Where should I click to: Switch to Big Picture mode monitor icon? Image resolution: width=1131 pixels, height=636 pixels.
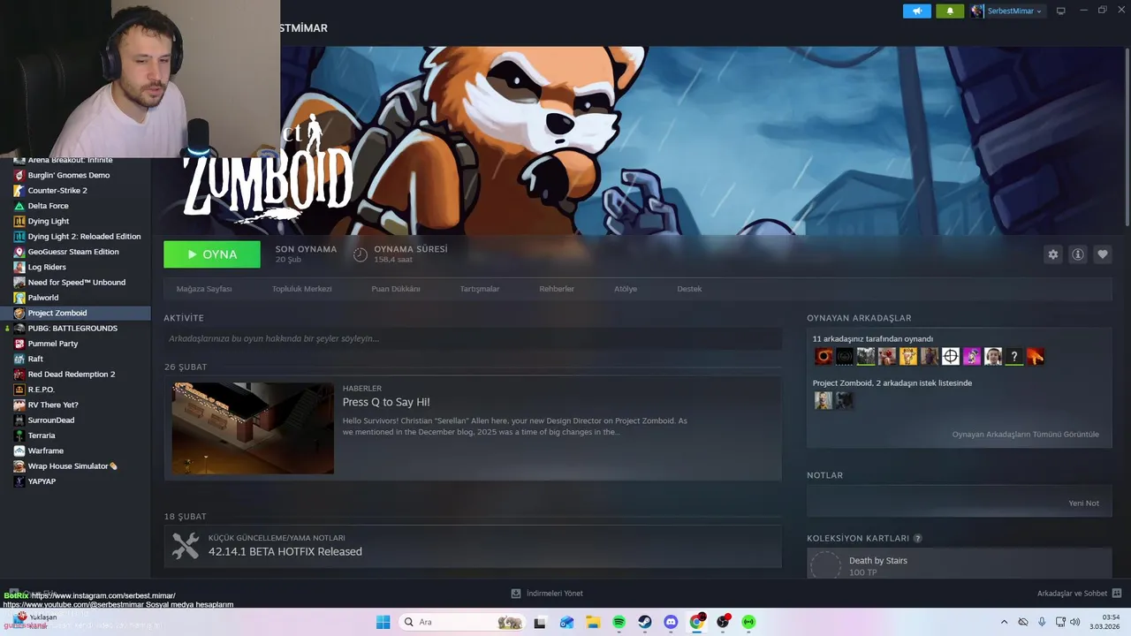pos(1060,11)
